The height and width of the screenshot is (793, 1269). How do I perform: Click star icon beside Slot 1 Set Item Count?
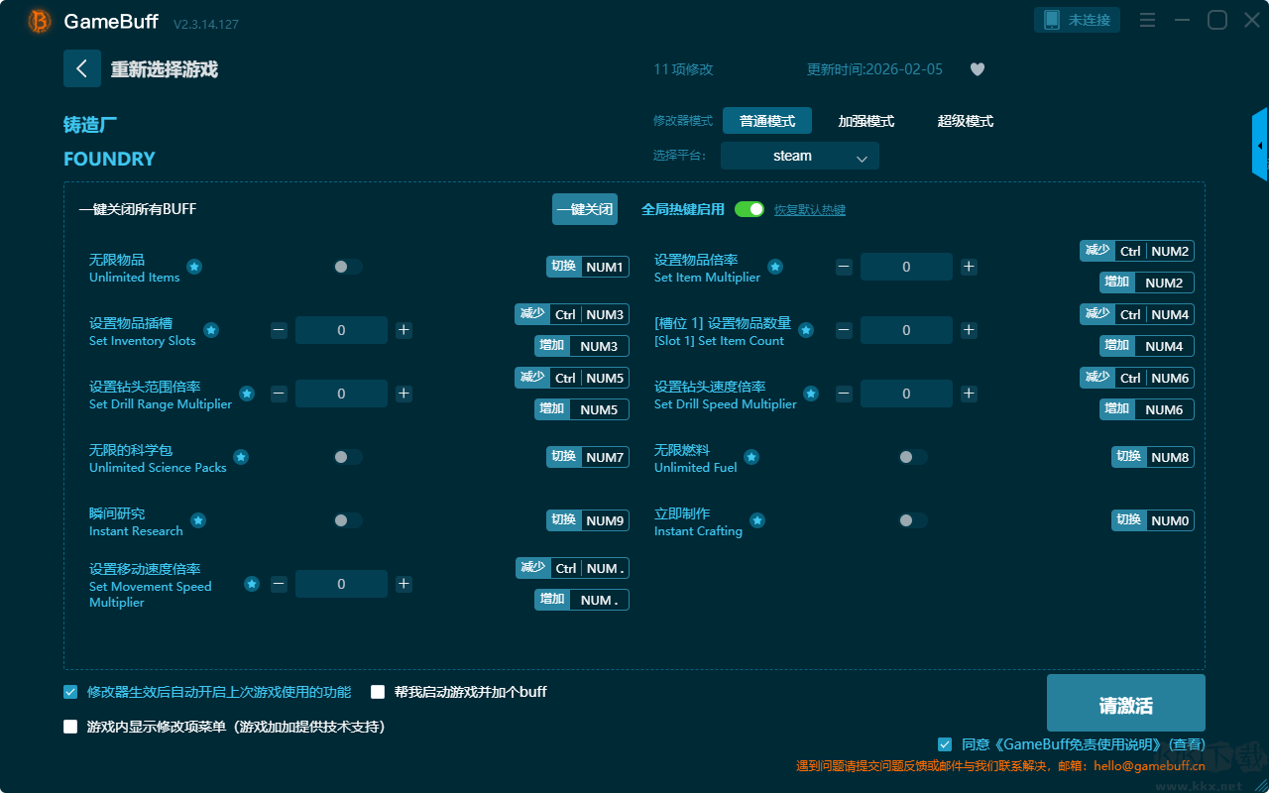click(x=806, y=330)
